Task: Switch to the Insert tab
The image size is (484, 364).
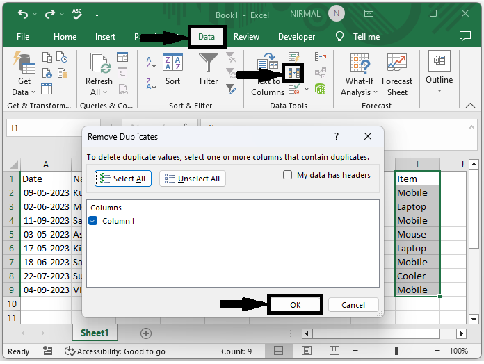Action: (x=105, y=37)
